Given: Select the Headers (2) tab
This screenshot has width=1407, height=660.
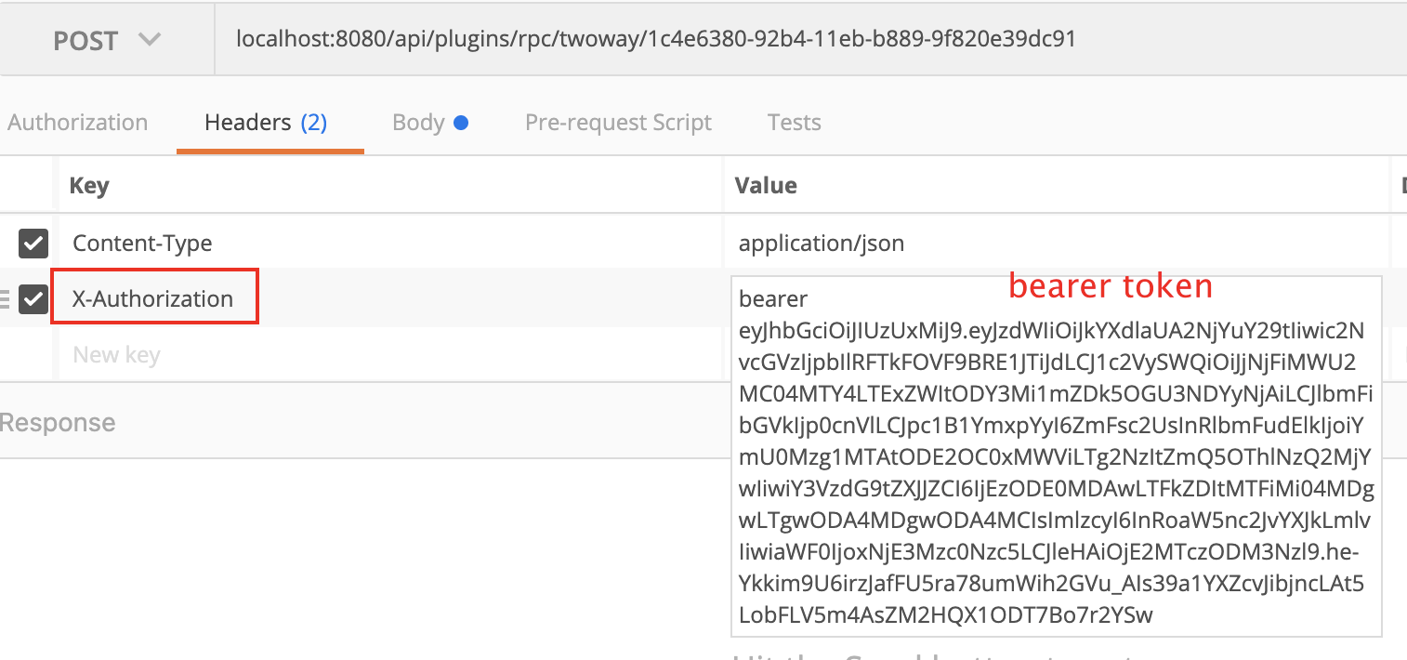Looking at the screenshot, I should 266,123.
